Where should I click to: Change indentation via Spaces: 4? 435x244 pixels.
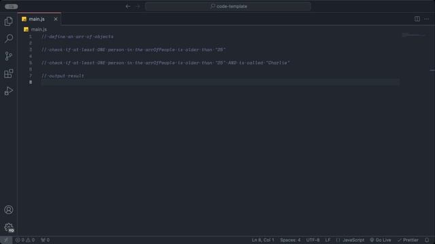click(x=290, y=240)
